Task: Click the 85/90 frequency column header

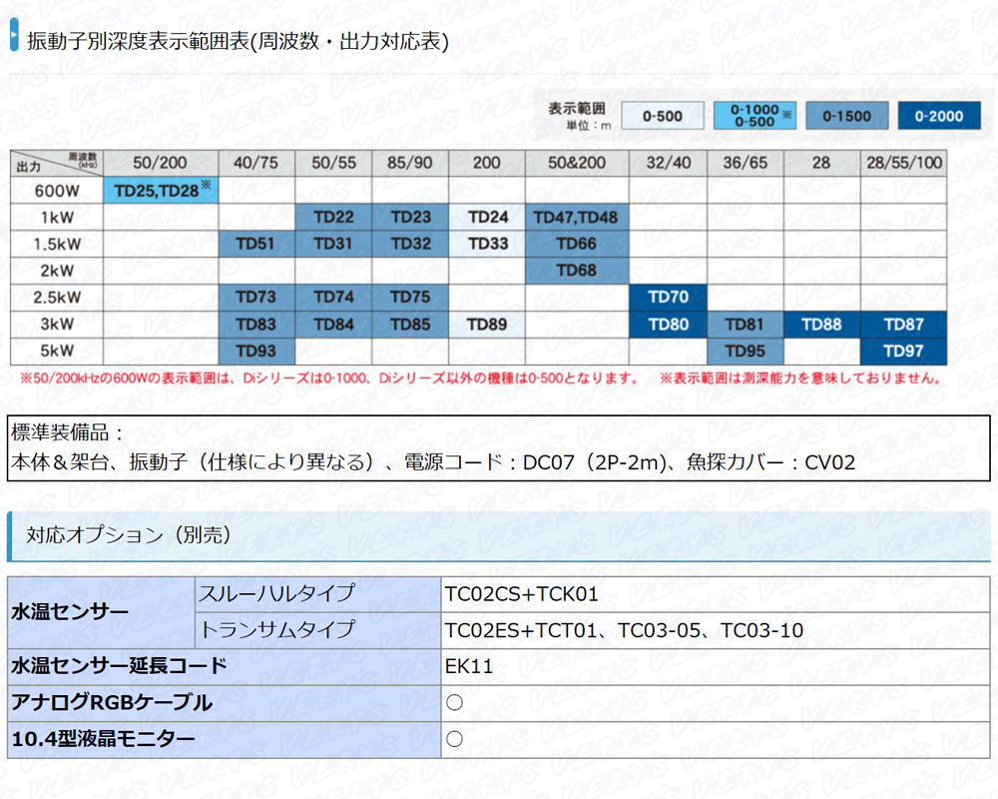Action: 410,163
